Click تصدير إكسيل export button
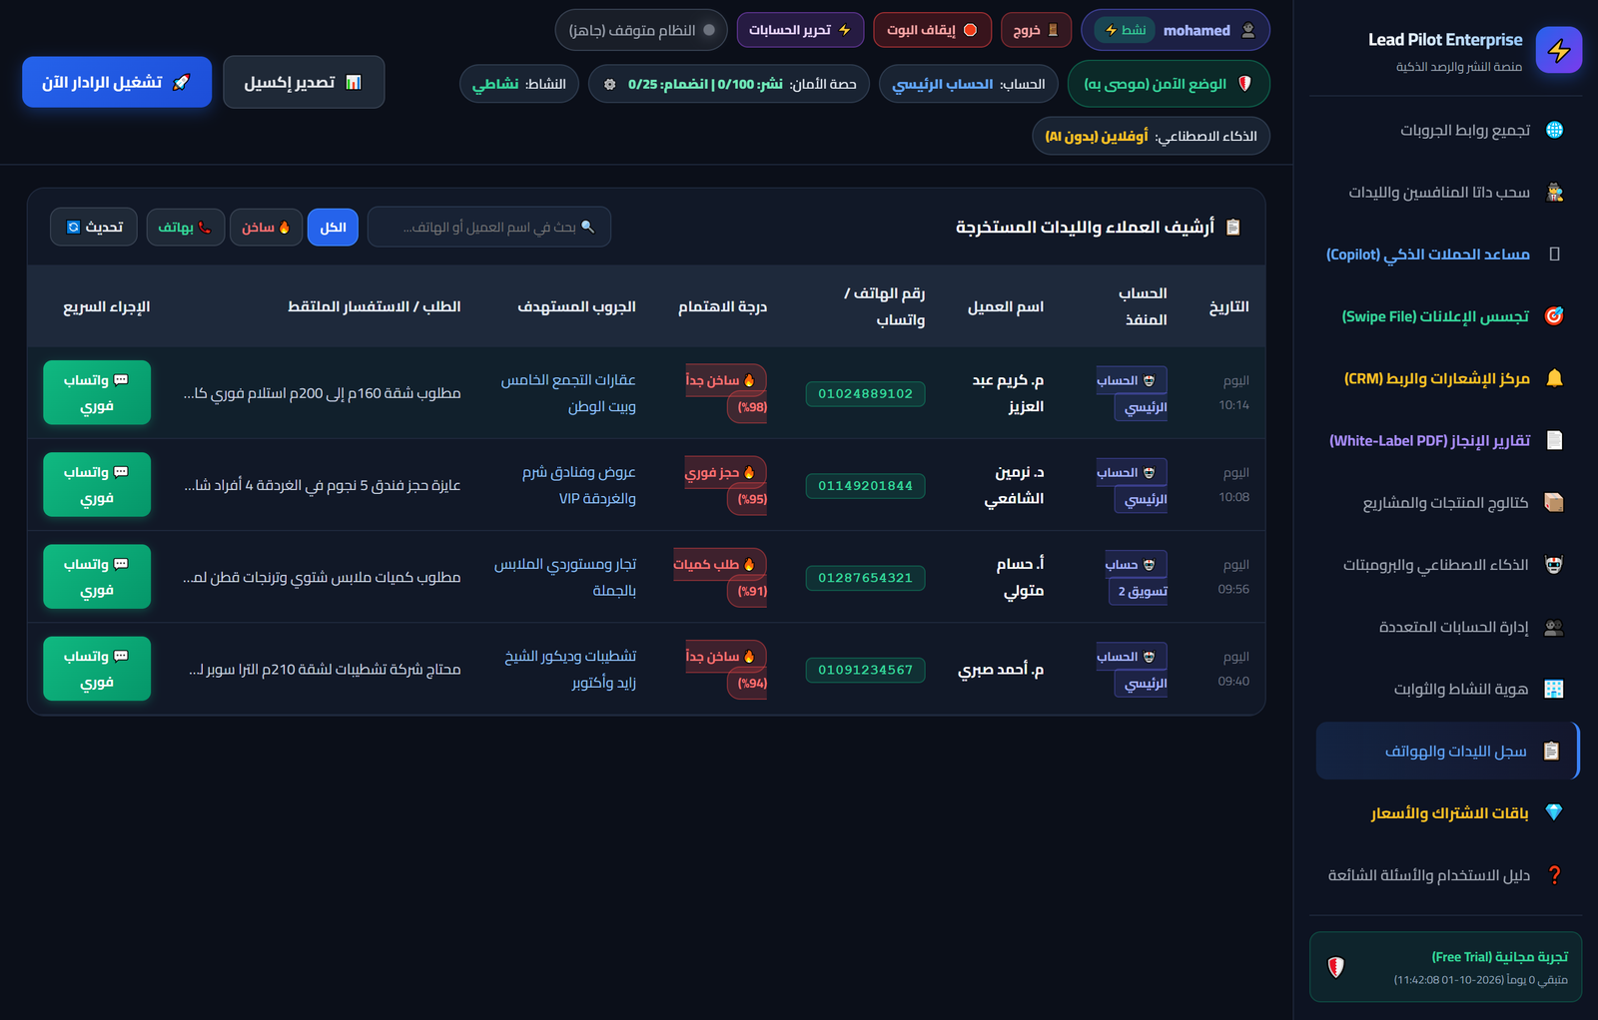The height and width of the screenshot is (1020, 1598). tap(304, 82)
